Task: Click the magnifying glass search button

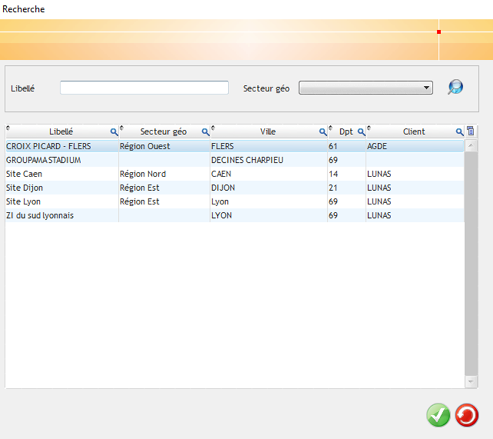Action: click(455, 88)
